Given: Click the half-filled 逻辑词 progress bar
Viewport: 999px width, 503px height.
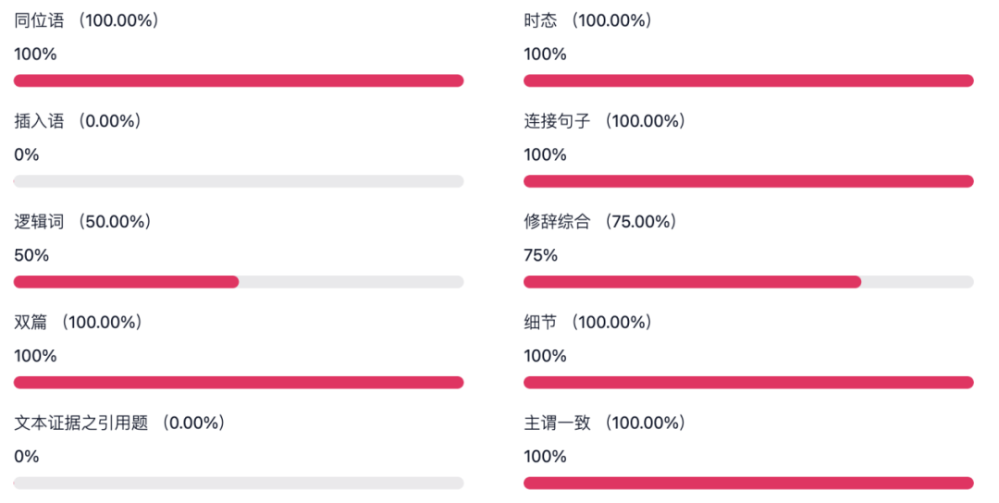Looking at the screenshot, I should tap(239, 282).
